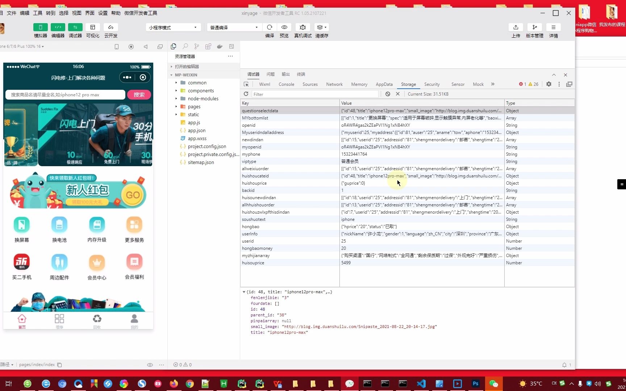Open the cloud development icon
The image size is (626, 391).
click(111, 27)
